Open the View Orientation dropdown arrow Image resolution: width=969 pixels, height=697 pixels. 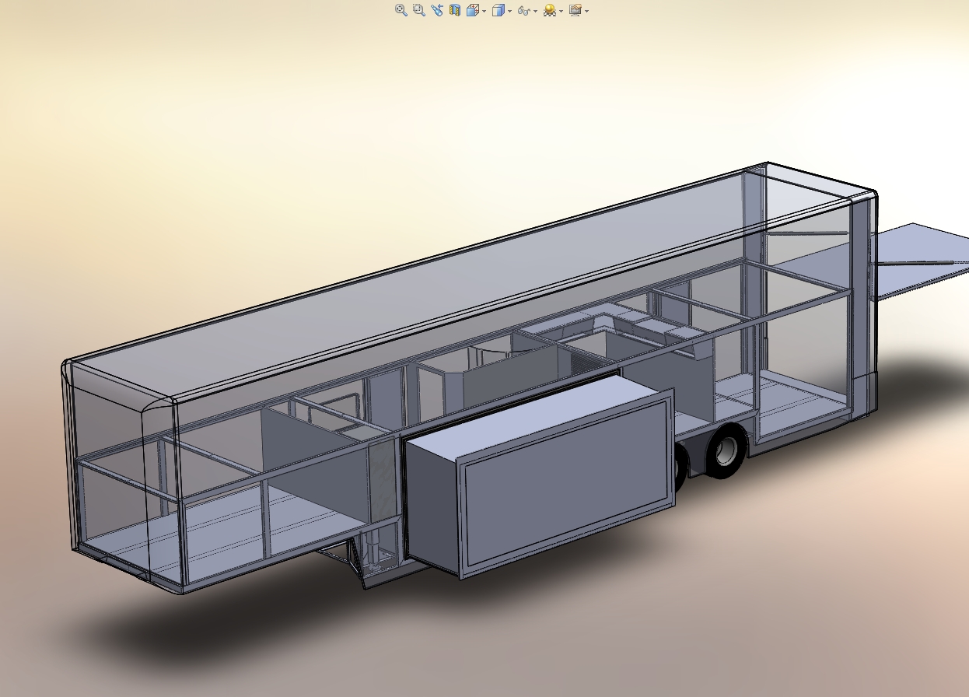click(484, 11)
